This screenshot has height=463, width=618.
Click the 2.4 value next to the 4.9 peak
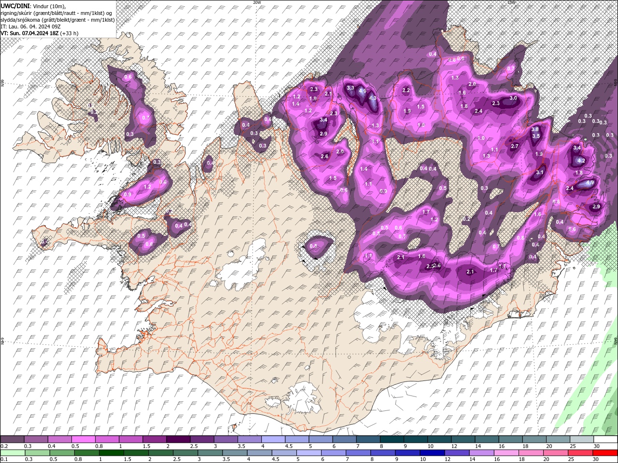point(570,188)
